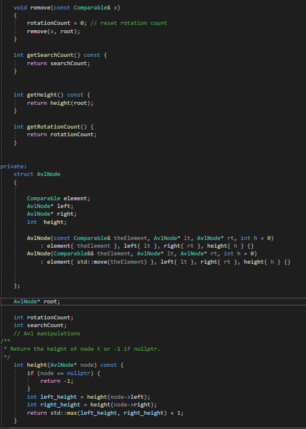Click 'node->right' in the height call
The height and width of the screenshot is (429, 306).
(x=131, y=405)
